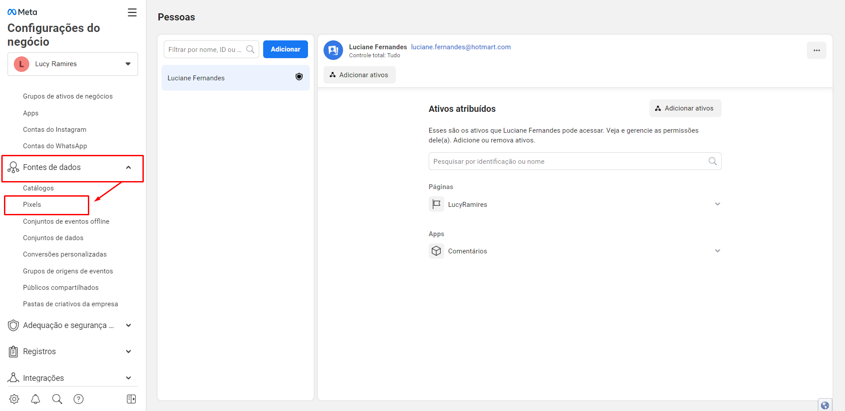Screen dimensions: 845x411
Task: Focus the Pesquisar por identificação ou nome field
Action: 568,162
